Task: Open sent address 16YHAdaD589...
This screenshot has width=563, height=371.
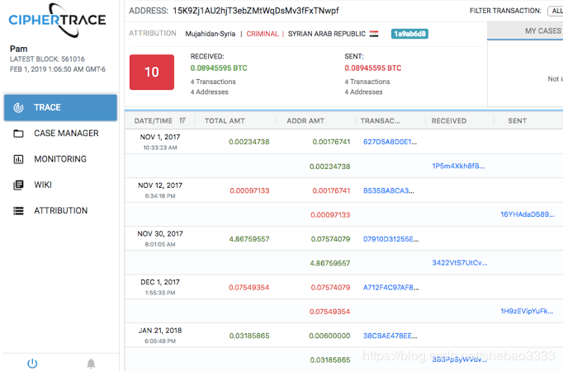Action: point(528,214)
